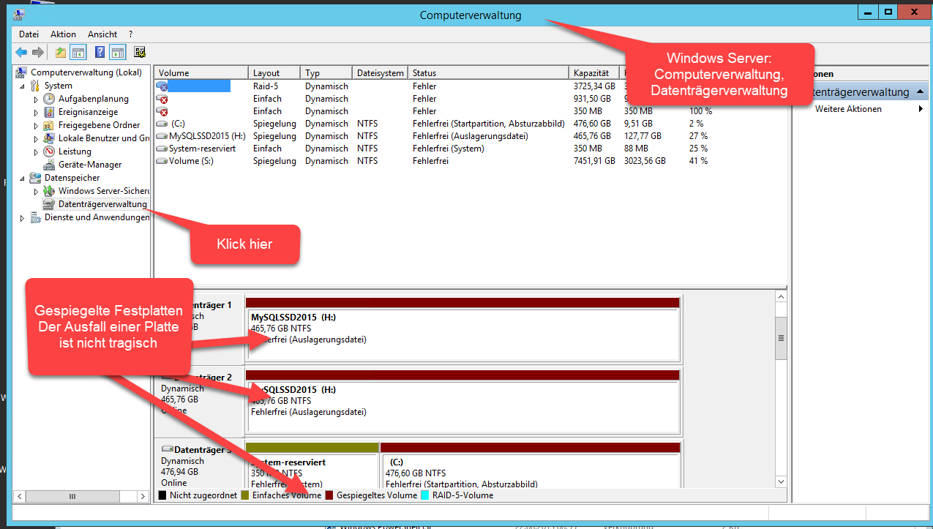The image size is (933, 529).
Task: Click the System tools icon in tree
Action: coord(36,86)
